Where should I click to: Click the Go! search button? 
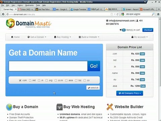pyautogui.click(x=94, y=66)
